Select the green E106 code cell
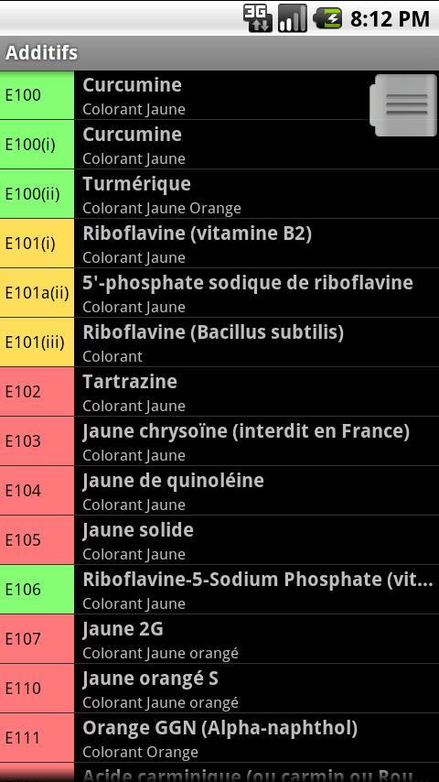The width and height of the screenshot is (439, 782). (x=37, y=589)
